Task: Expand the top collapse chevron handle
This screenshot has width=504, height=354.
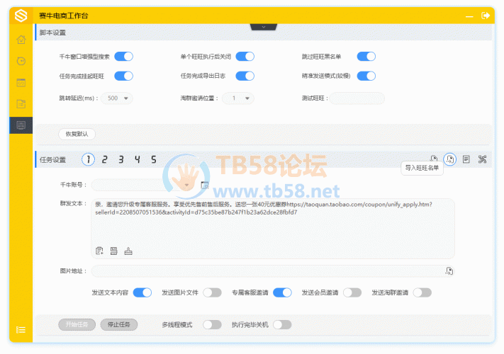Action: (264, 27)
